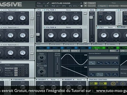This screenshot has width=127, height=95.
Task: Select sine wave for upper LFO curve
Action: [x=92, y=63]
